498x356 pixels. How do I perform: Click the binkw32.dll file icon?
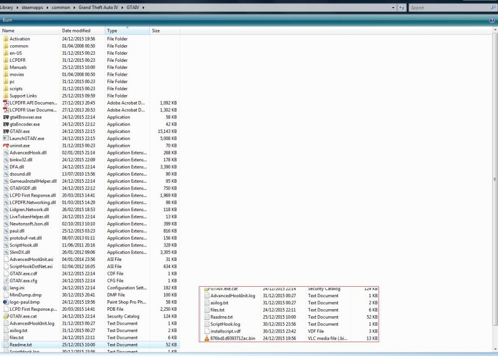(x=5, y=160)
